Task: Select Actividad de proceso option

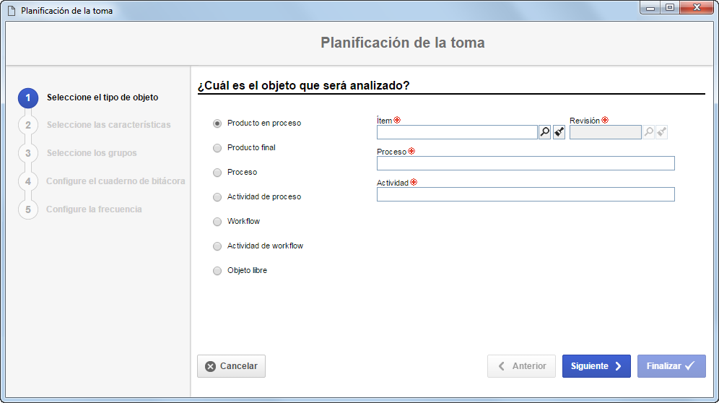Action: tap(217, 197)
